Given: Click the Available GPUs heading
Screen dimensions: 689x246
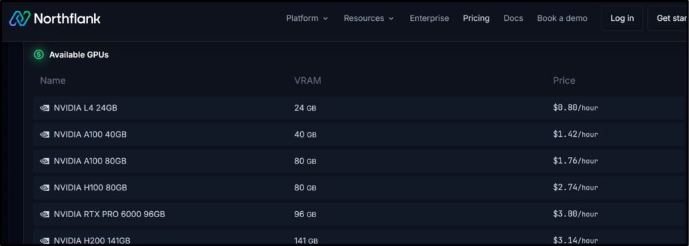Looking at the screenshot, I should [79, 55].
